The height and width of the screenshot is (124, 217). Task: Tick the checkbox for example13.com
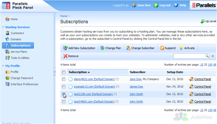[x=63, y=87]
